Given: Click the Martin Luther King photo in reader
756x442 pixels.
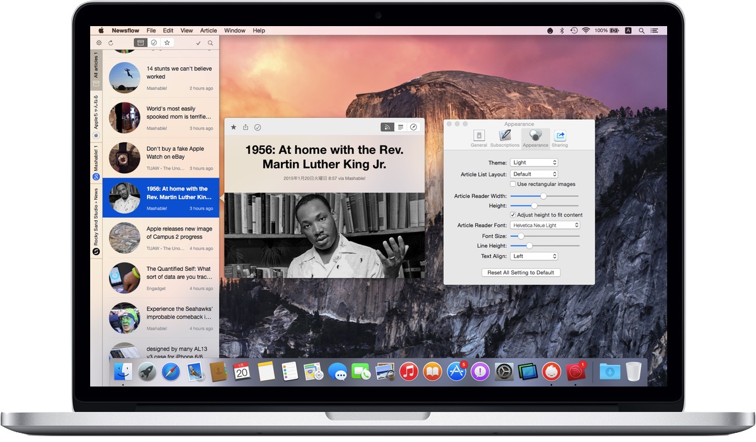Looking at the screenshot, I should pyautogui.click(x=325, y=235).
